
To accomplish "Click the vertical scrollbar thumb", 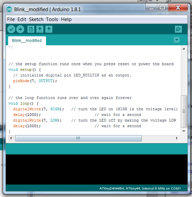I will tap(184, 112).
